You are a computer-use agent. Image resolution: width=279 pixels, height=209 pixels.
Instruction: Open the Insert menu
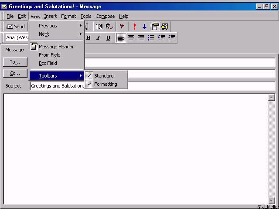click(x=51, y=17)
